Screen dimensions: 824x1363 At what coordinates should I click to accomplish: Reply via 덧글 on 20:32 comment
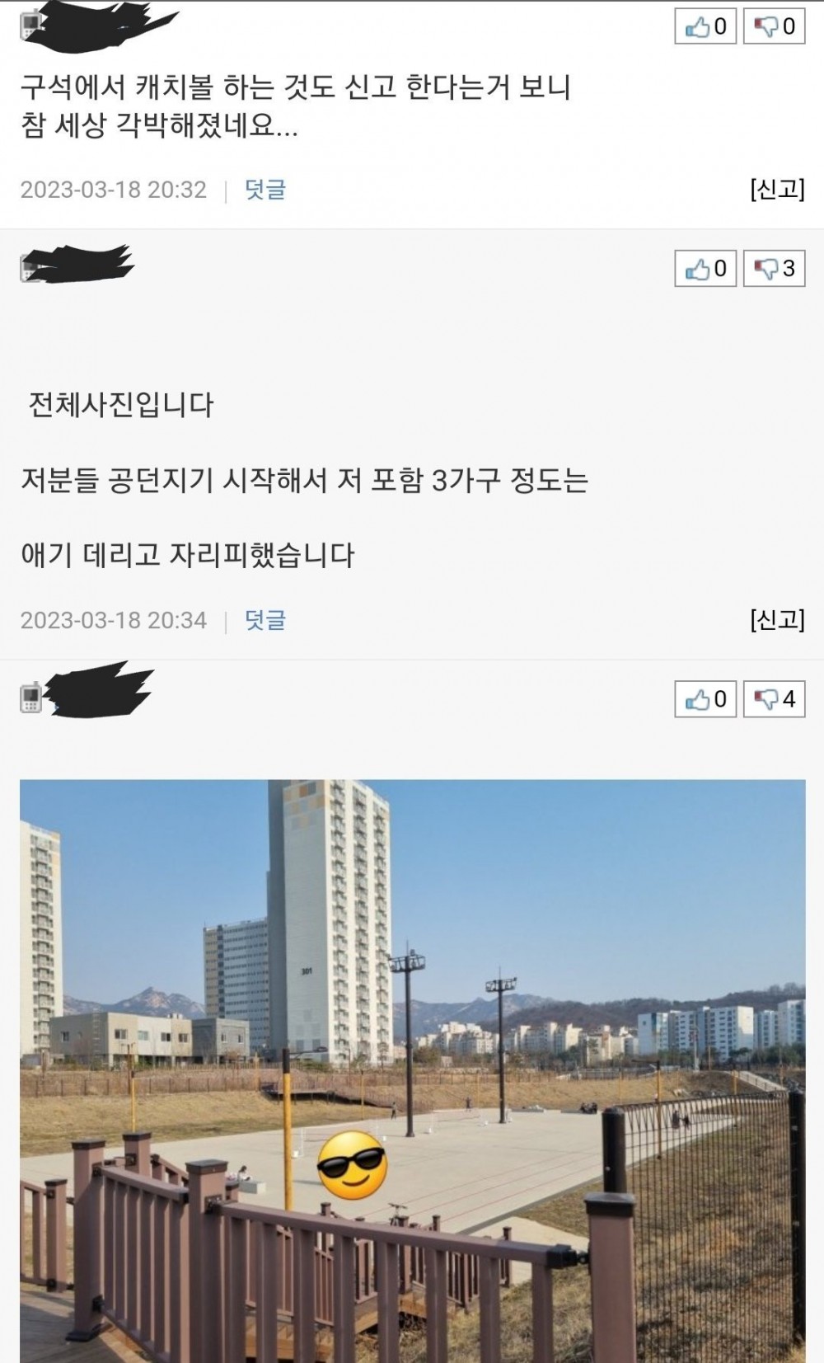[x=265, y=190]
